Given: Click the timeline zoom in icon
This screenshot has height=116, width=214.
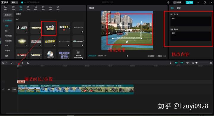Looking at the screenshot, I should pos(211,63).
